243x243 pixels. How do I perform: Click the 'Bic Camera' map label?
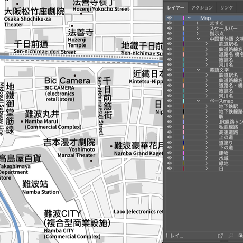[x=67, y=81]
